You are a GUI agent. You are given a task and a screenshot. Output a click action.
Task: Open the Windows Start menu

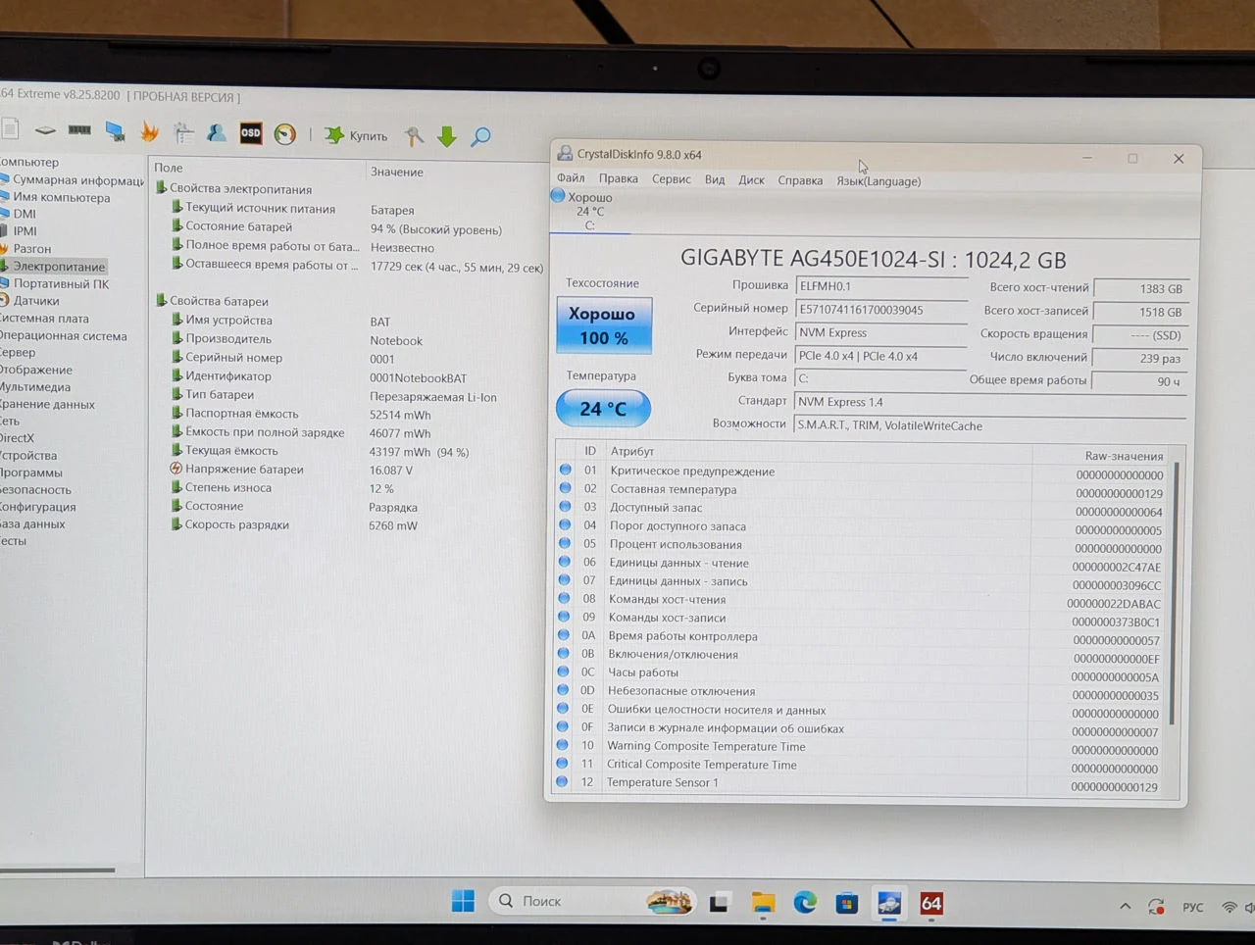(463, 901)
